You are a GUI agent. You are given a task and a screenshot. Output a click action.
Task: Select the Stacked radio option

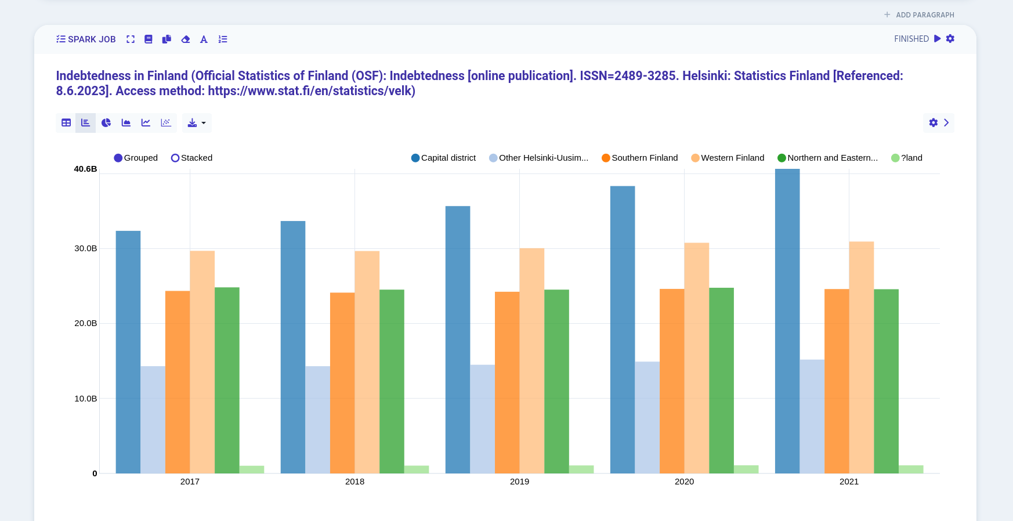point(191,158)
